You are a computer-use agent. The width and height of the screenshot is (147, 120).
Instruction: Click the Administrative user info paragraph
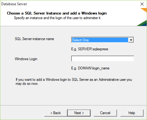(74, 82)
